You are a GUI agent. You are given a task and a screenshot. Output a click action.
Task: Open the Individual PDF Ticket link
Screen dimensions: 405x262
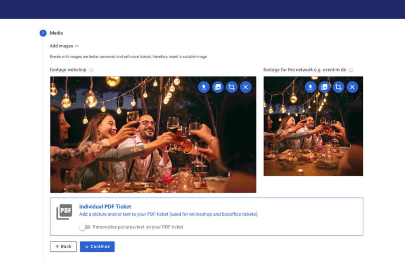(105, 206)
